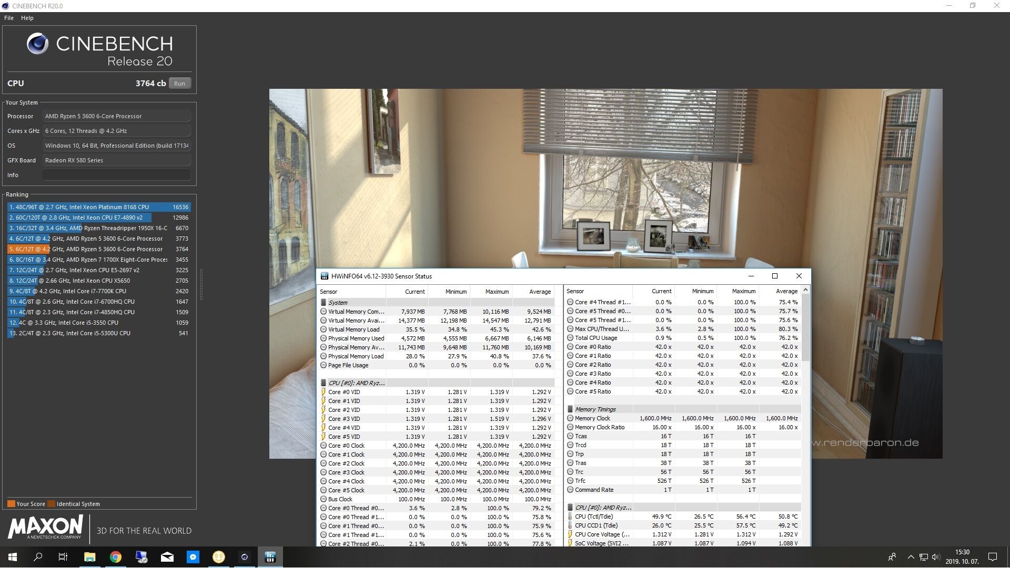Screen dimensions: 1010x568
Task: Click Physical Memory Used sensor icon
Action: [324, 338]
